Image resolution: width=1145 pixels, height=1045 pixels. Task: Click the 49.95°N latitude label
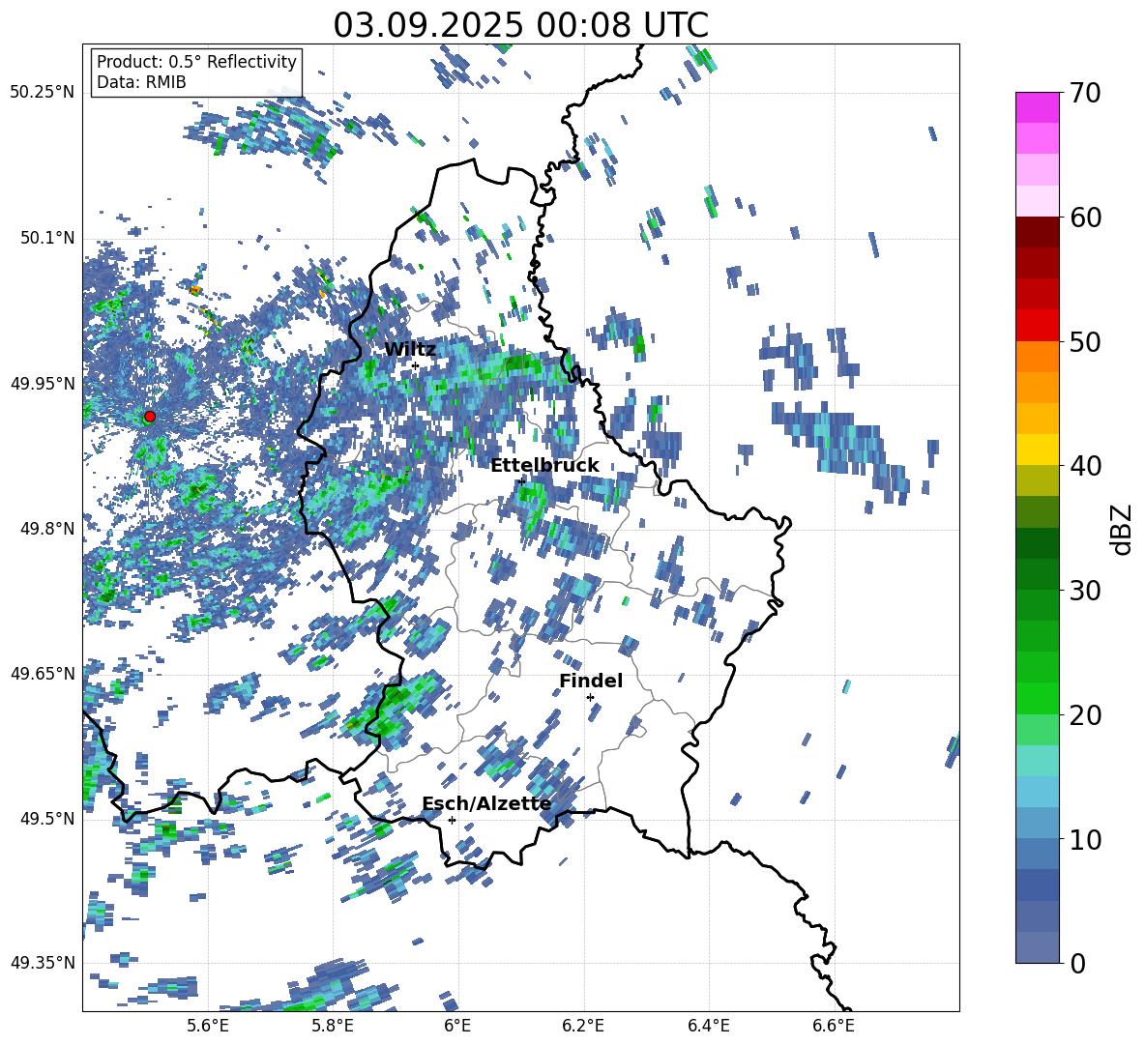pyautogui.click(x=43, y=383)
